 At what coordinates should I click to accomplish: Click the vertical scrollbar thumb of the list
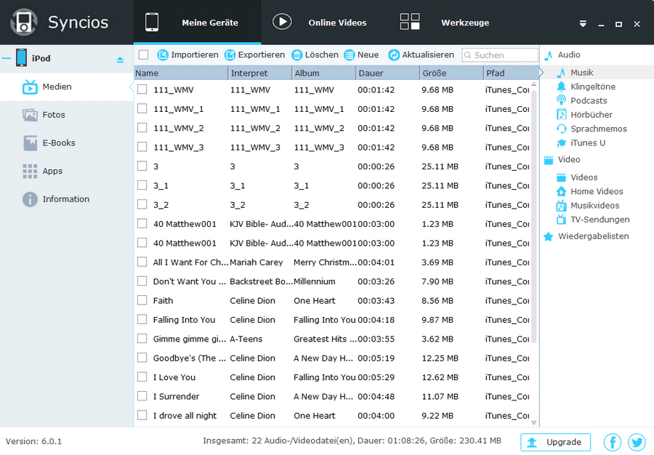[533, 216]
